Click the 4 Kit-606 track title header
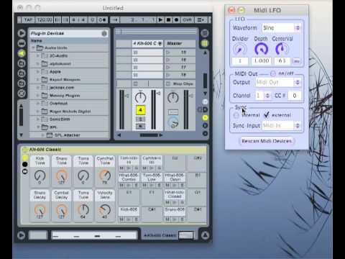Viewport: 345px width, 259px height. [147, 43]
